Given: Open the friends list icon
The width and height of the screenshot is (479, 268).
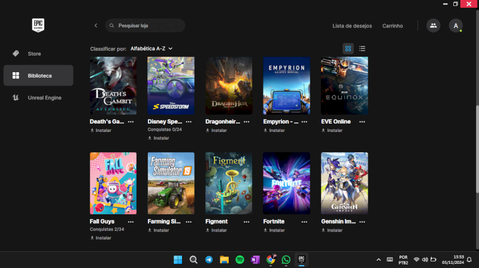Looking at the screenshot, I should [x=432, y=26].
